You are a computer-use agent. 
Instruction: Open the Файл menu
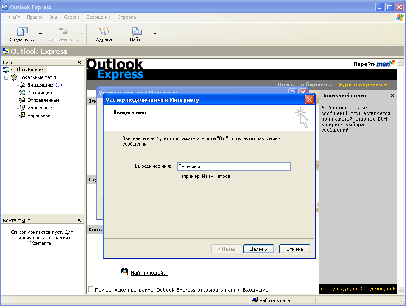(x=14, y=17)
